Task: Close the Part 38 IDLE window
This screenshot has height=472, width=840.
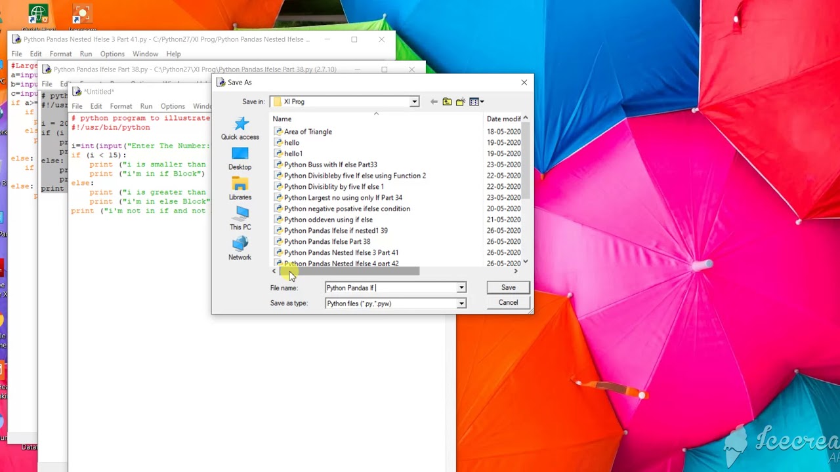Action: (411, 69)
